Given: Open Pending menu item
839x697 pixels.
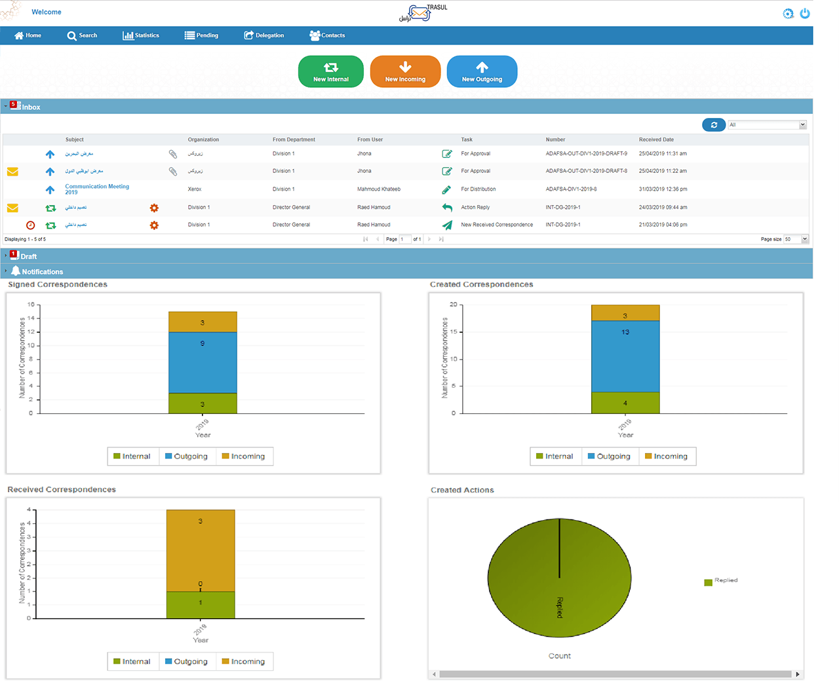Looking at the screenshot, I should (201, 35).
